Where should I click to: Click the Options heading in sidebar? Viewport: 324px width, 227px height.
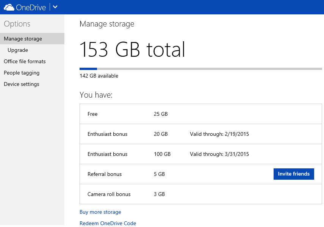(17, 24)
